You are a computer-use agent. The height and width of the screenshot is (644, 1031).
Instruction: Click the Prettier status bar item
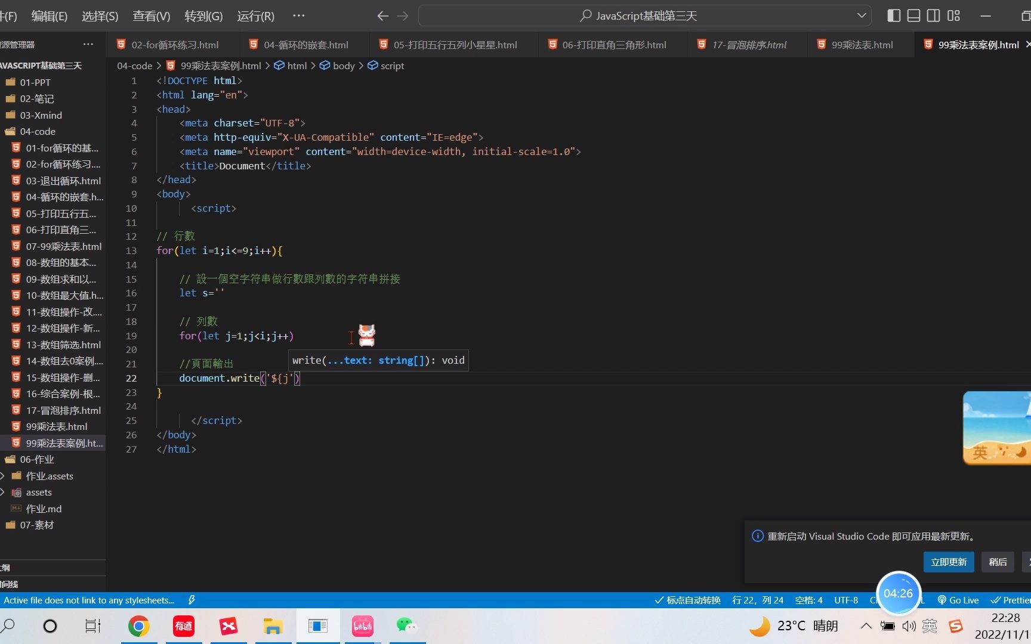pyautogui.click(x=1011, y=600)
